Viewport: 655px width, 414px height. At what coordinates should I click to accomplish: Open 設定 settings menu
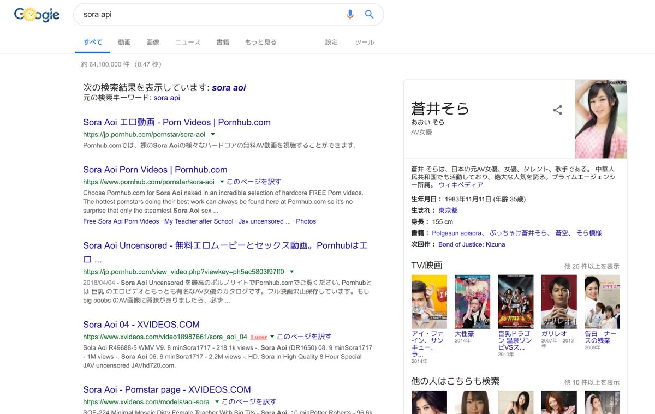[x=332, y=42]
